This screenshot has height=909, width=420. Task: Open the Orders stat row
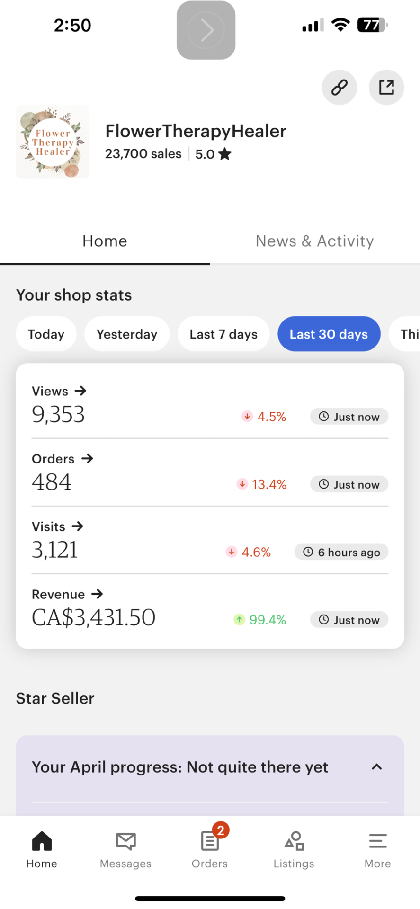click(63, 459)
